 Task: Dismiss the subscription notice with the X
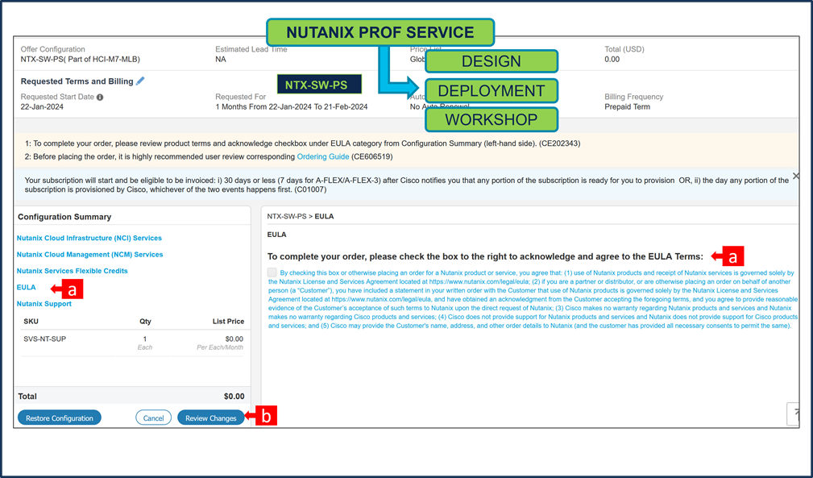(796, 177)
